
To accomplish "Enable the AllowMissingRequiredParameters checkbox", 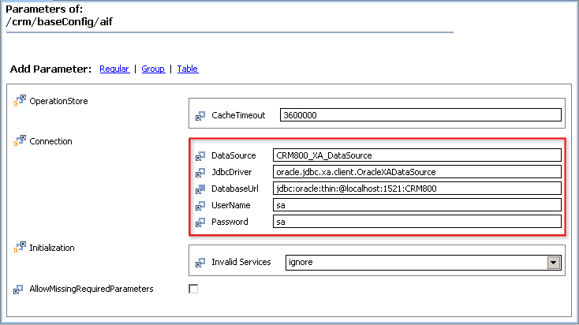I will point(193,289).
